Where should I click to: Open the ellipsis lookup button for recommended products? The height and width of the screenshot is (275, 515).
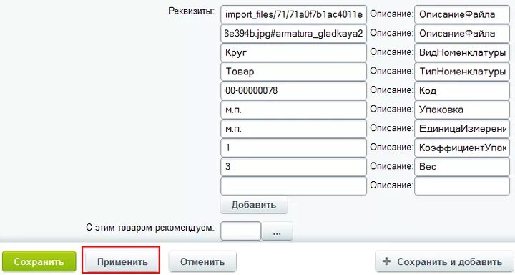(x=277, y=232)
